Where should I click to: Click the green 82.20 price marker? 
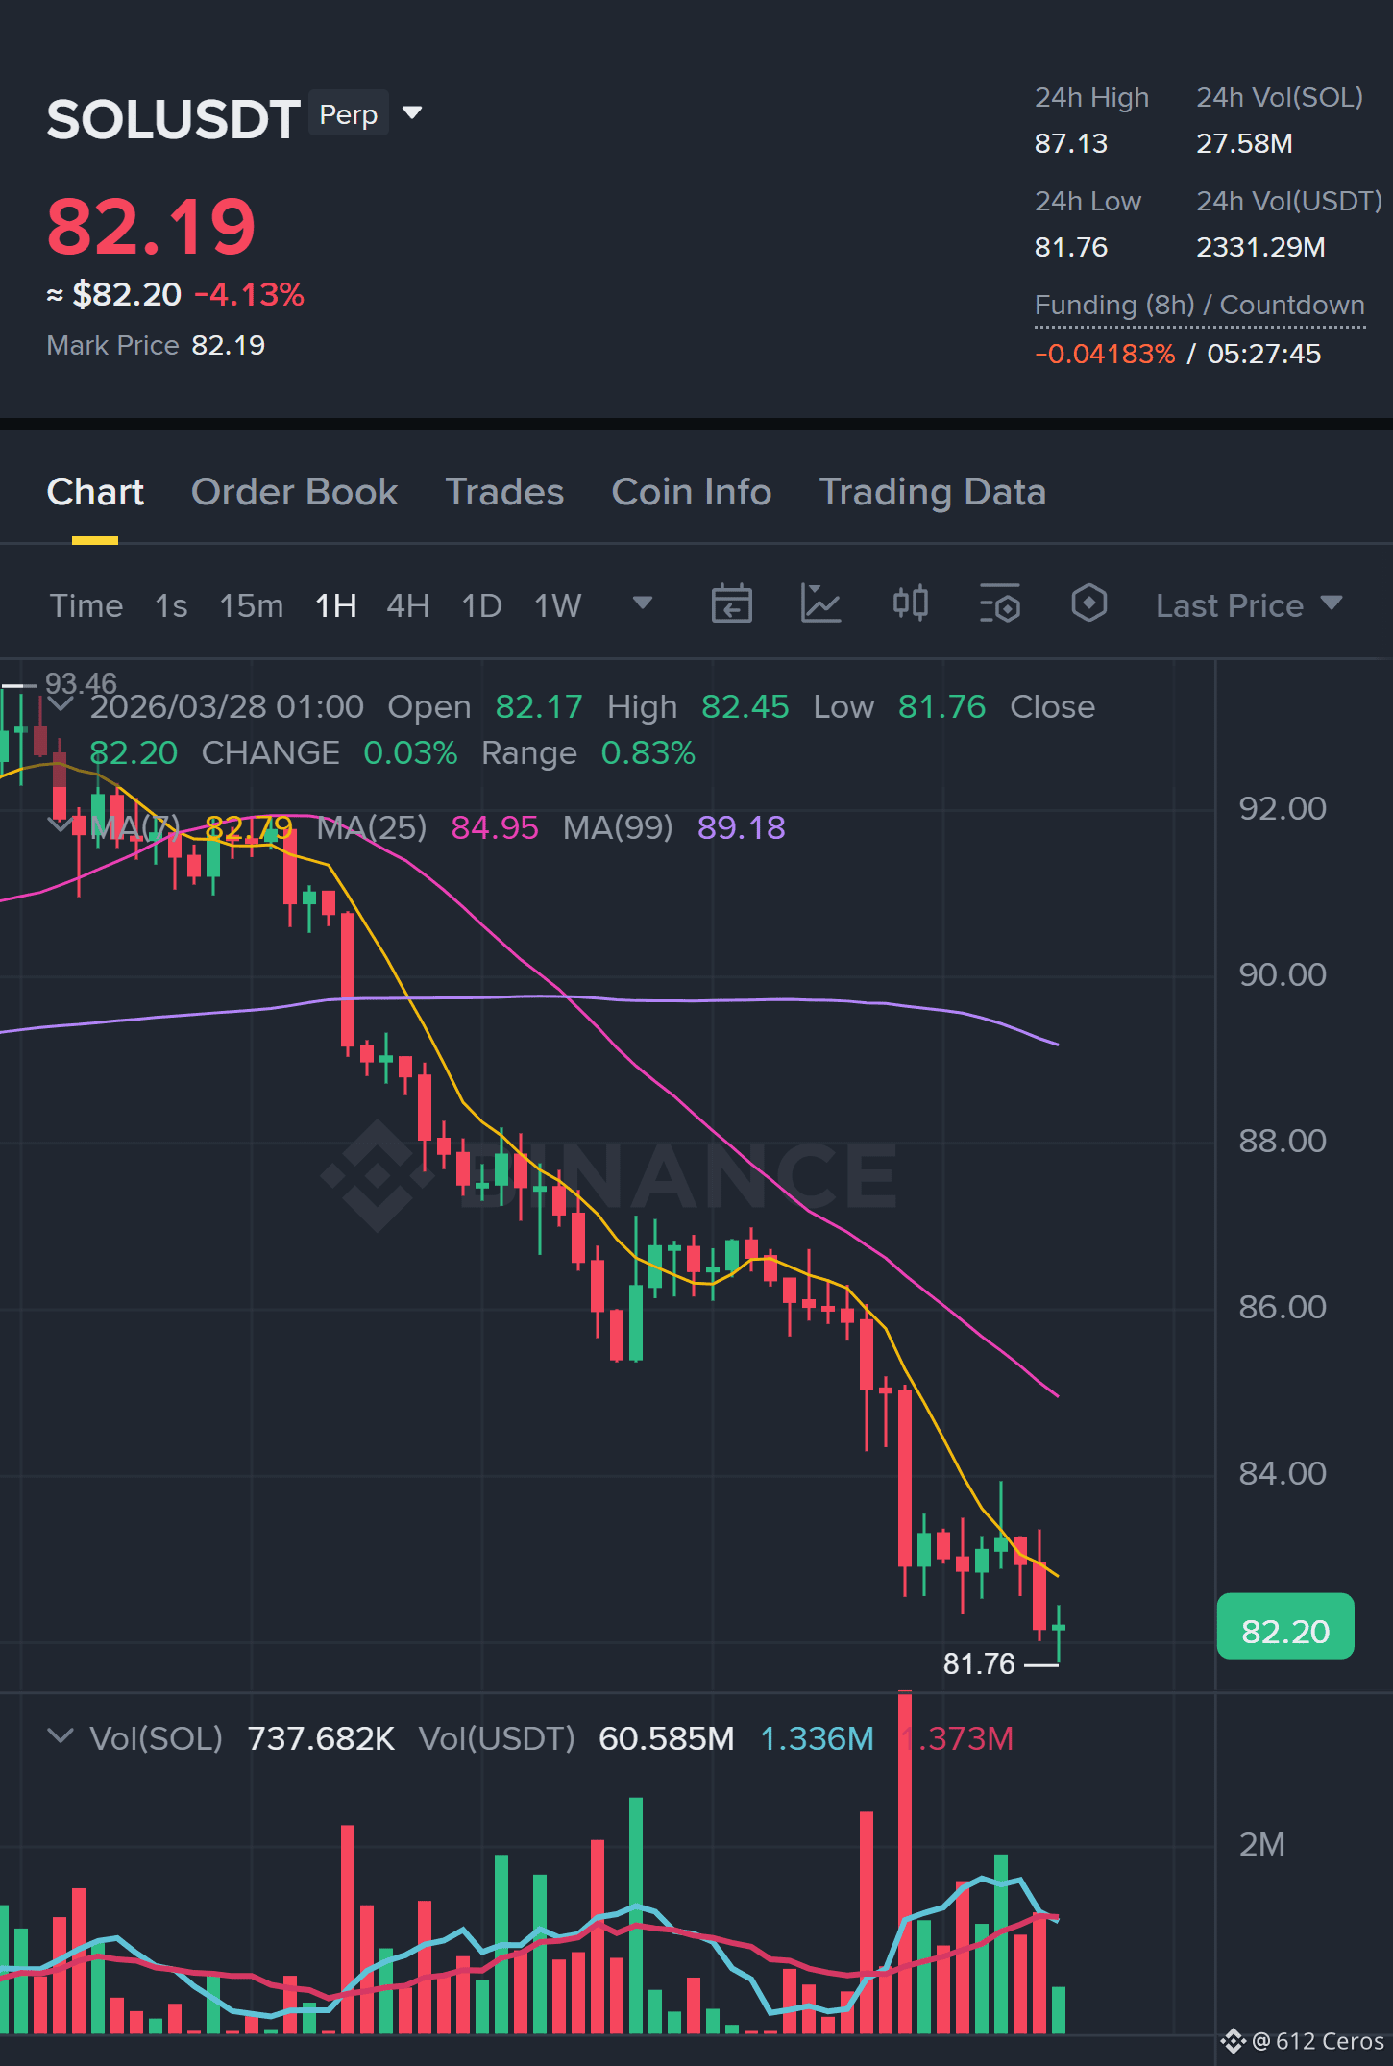(x=1285, y=1626)
